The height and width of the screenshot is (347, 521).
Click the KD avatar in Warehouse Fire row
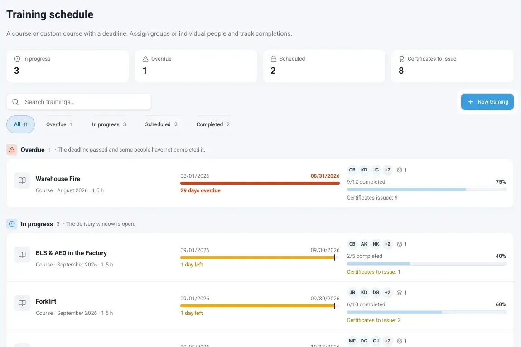tap(364, 170)
